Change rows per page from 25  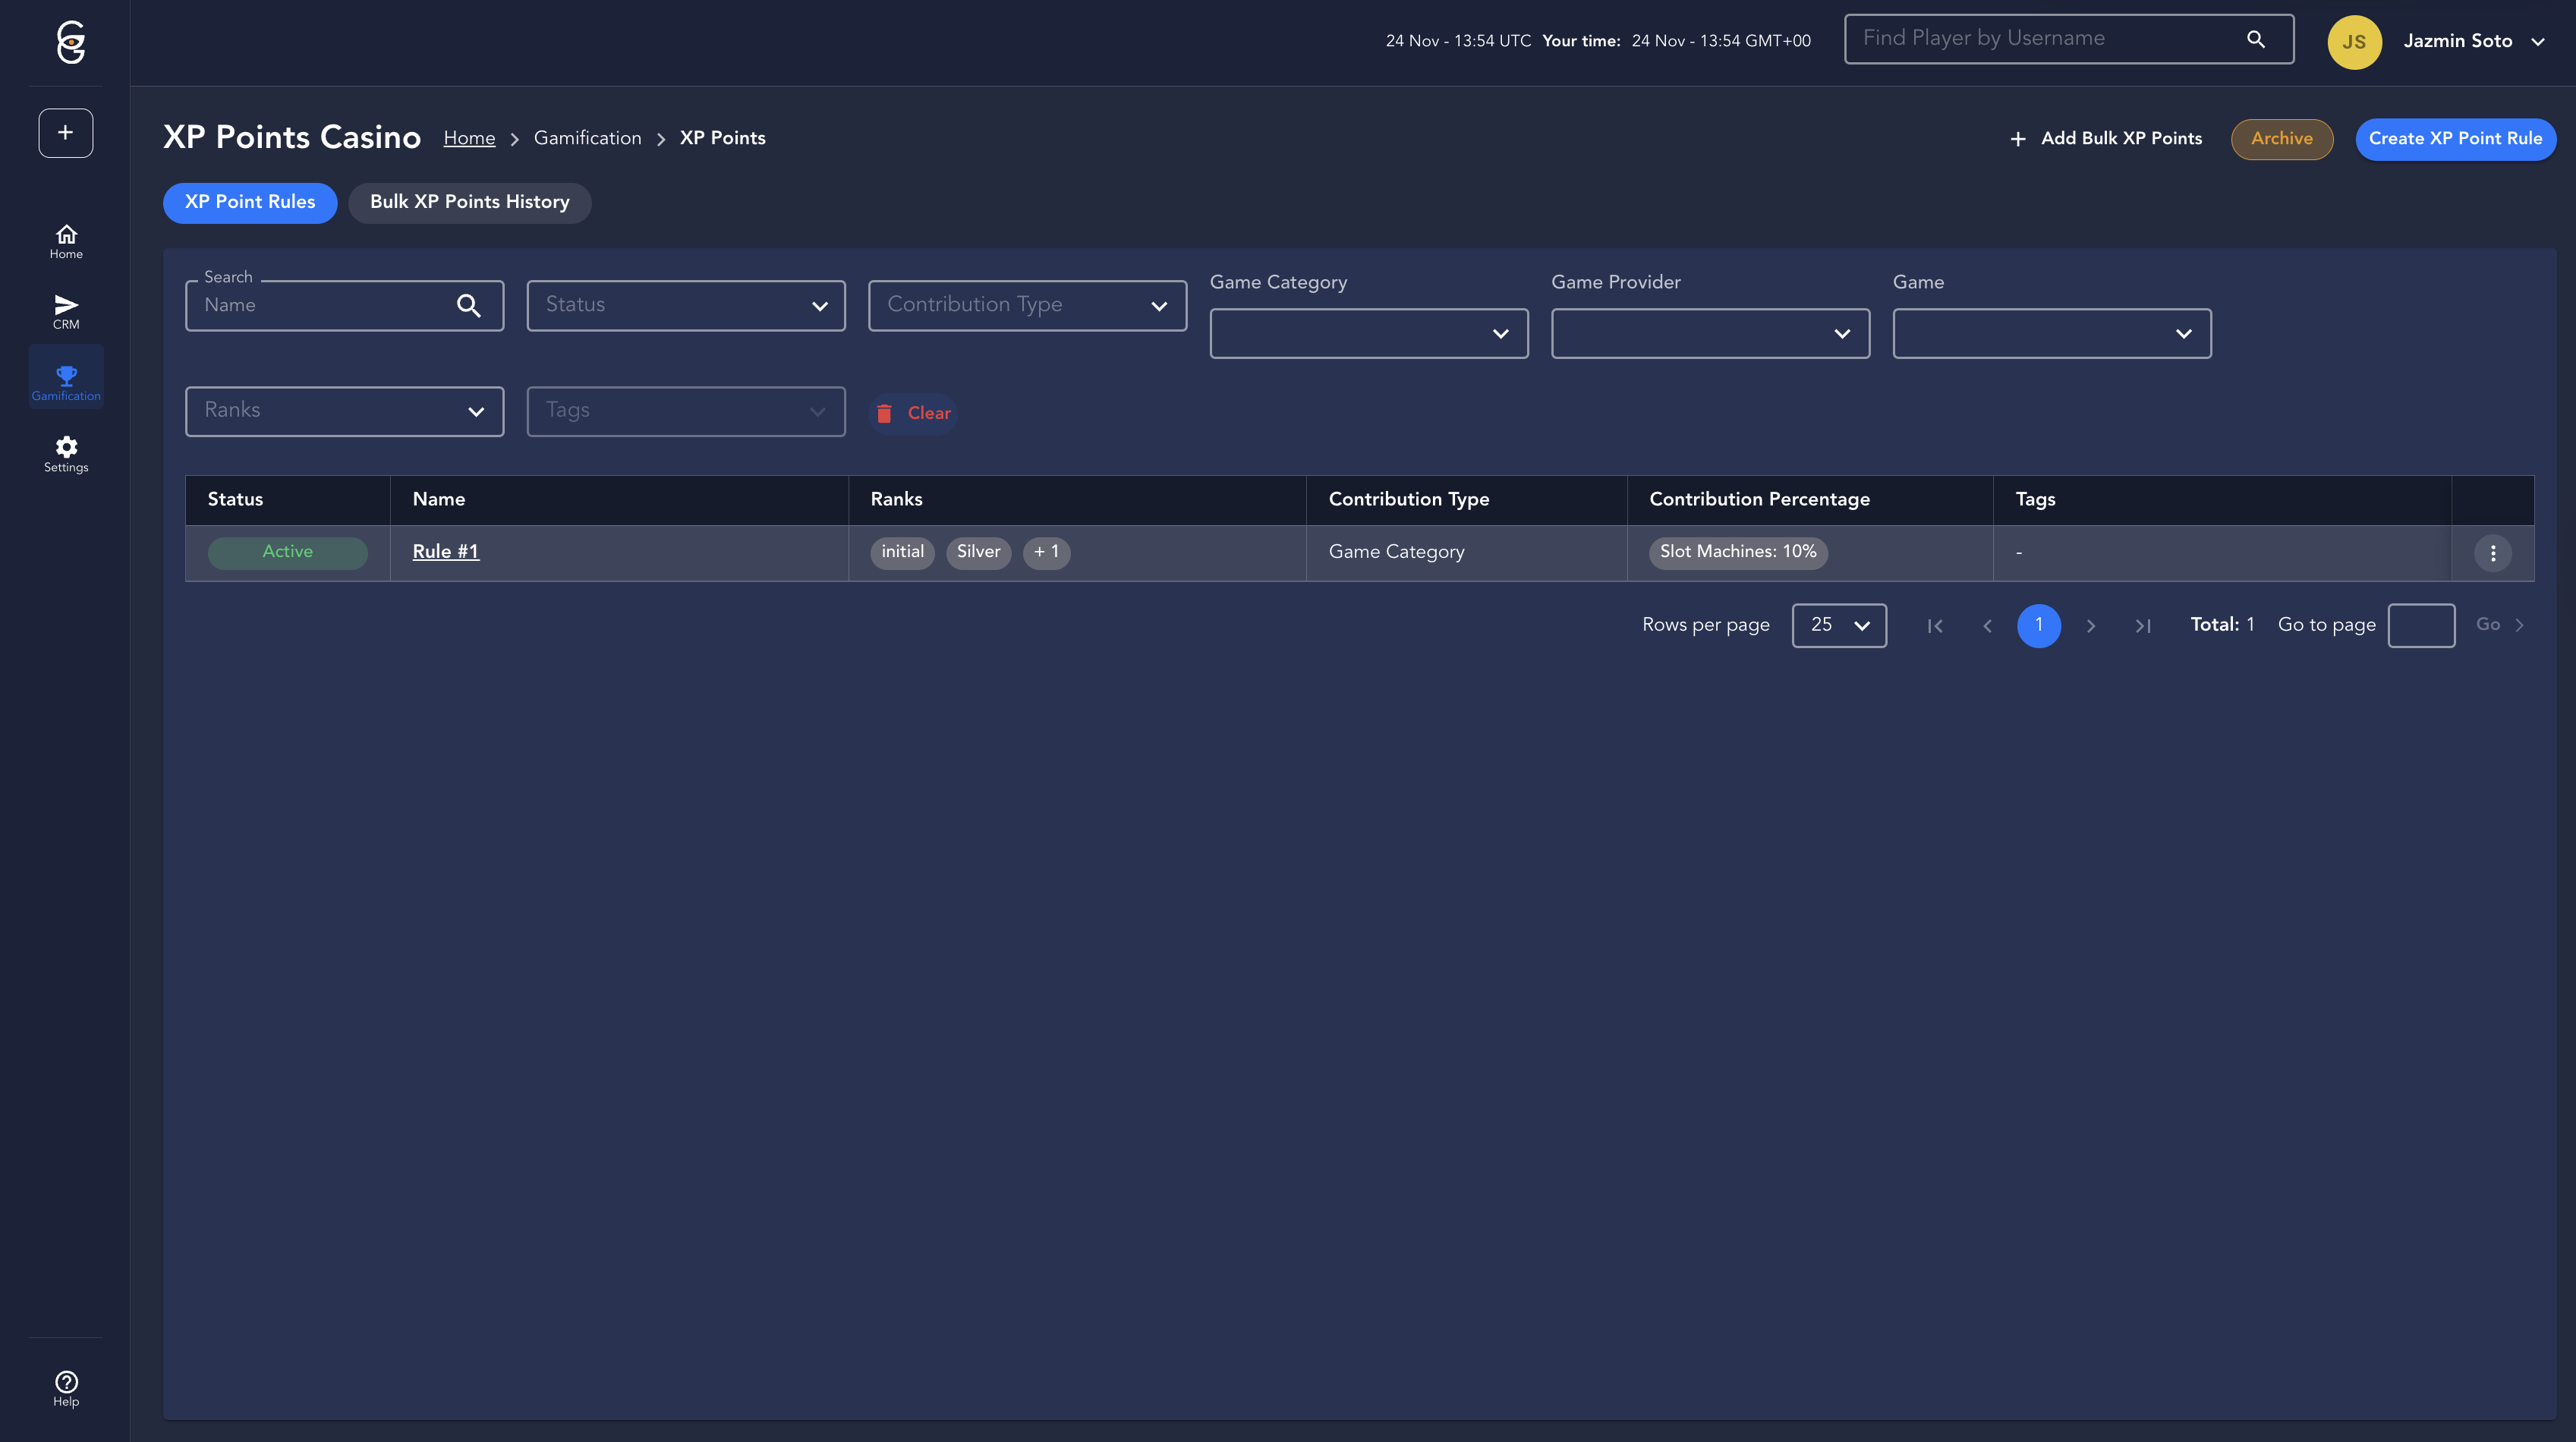pos(1838,625)
